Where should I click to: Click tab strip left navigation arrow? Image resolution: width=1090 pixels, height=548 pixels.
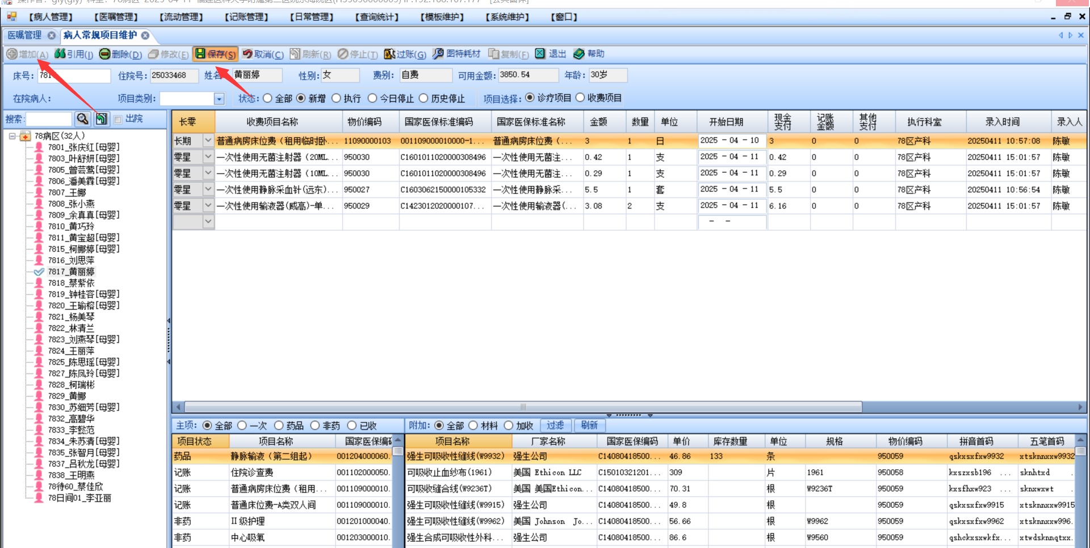coord(1060,36)
